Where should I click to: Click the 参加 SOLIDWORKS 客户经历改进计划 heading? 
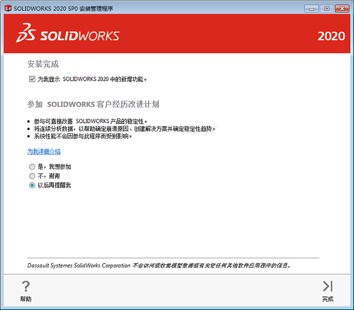tap(93, 104)
